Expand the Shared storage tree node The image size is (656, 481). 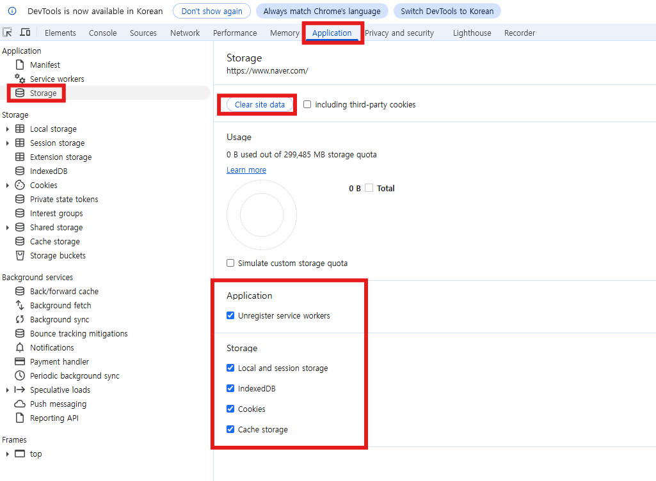7,228
